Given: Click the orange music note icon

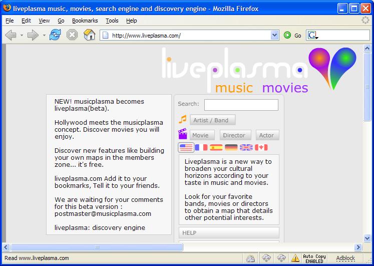Looking at the screenshot, I should 183,119.
